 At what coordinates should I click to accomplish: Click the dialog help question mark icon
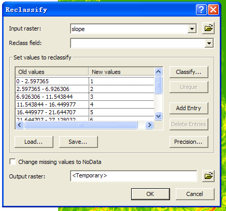(201, 10)
